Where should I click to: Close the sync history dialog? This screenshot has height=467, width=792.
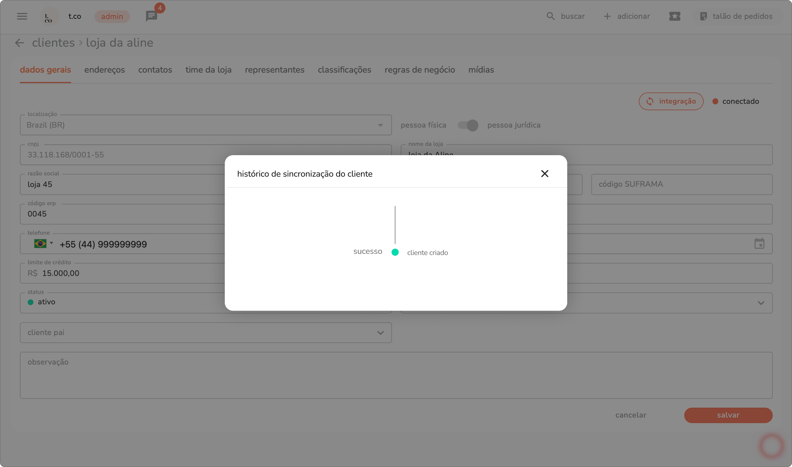[x=544, y=174]
